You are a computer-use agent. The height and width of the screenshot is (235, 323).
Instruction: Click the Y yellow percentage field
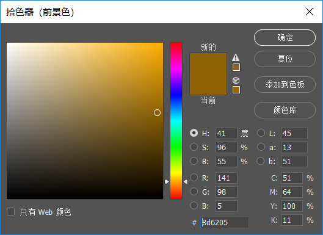tap(292, 206)
